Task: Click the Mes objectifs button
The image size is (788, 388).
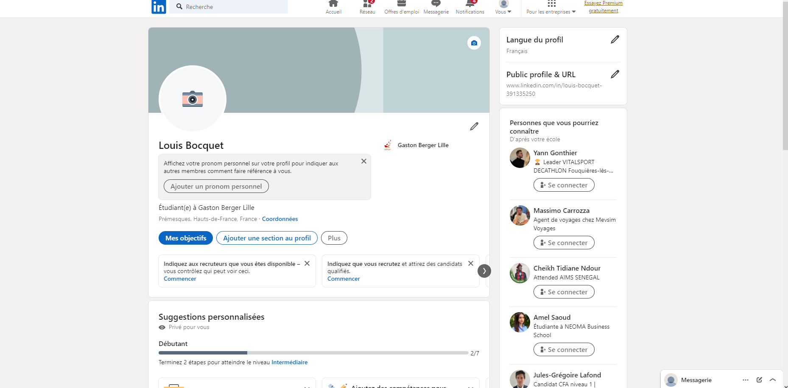Action: pos(186,238)
